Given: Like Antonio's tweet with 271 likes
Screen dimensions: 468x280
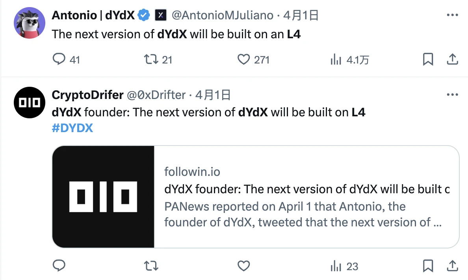Looking at the screenshot, I should [x=244, y=60].
